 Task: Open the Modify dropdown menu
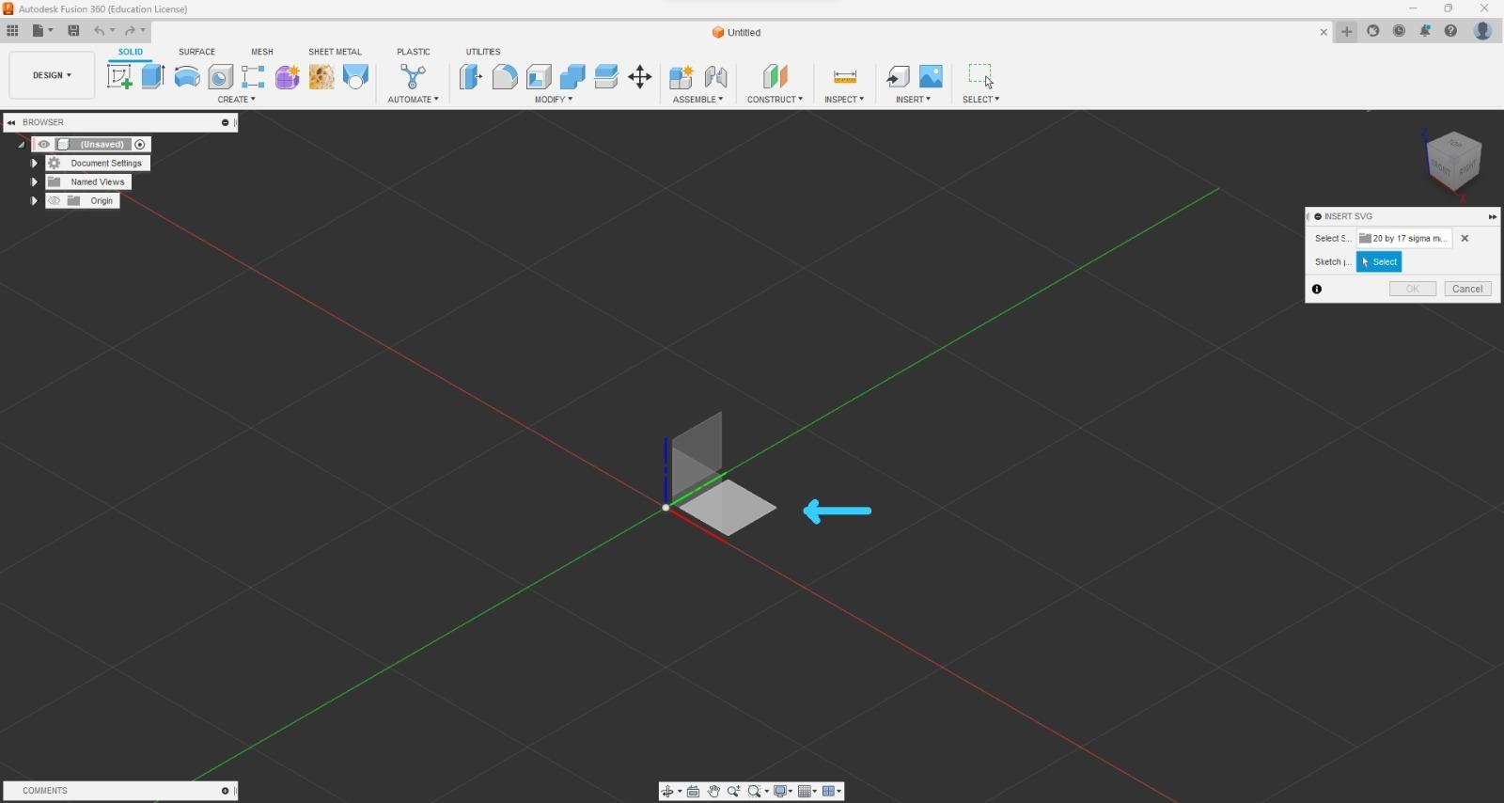[554, 100]
